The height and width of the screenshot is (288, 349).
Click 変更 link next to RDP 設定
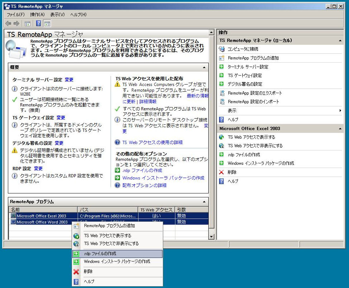[38, 168]
